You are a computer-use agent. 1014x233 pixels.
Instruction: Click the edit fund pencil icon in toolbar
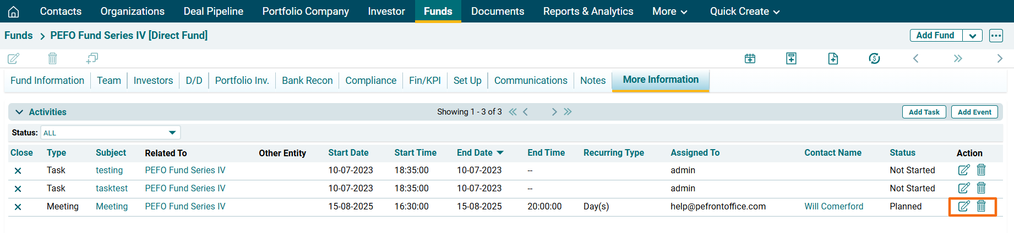click(14, 58)
